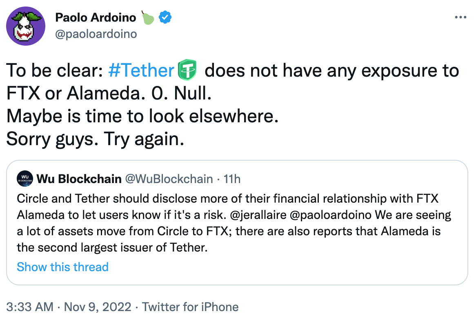Click Show this thread
The image size is (476, 318).
pos(62,267)
